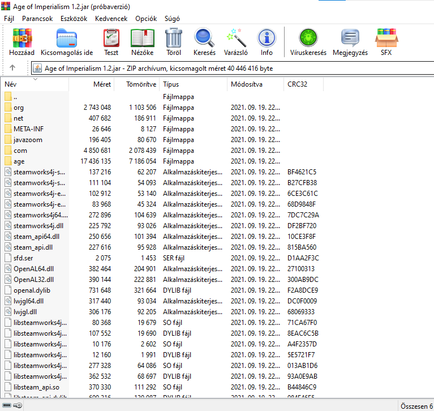Click size value 102 912
This screenshot has width=434, height=411.
pos(100,194)
